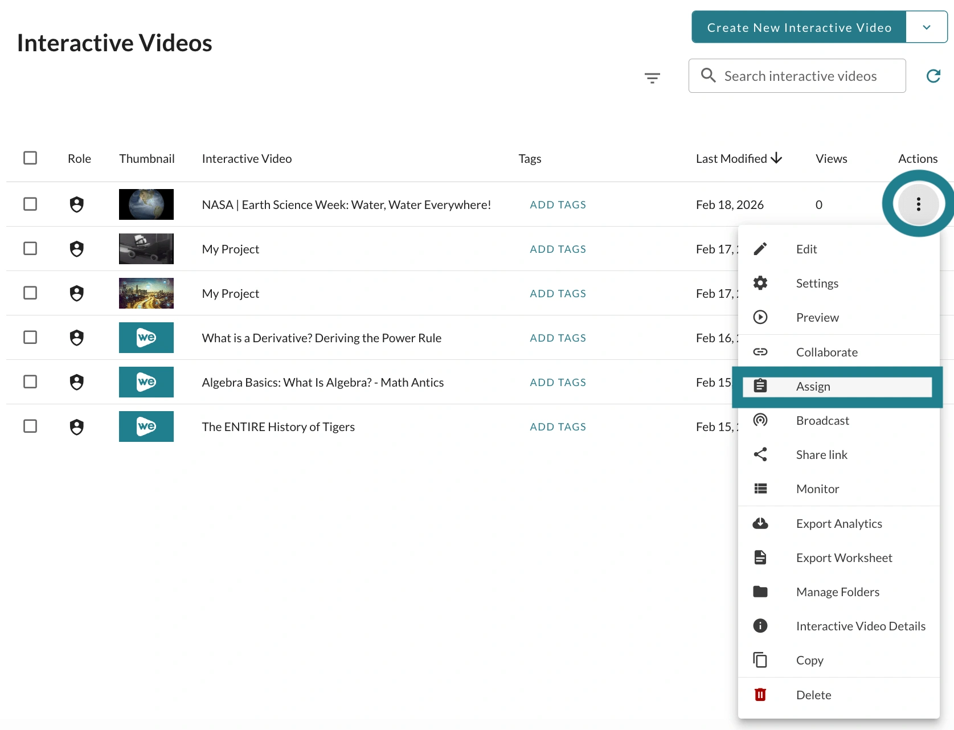
Task: Toggle the select-all header checkbox
Action: pyautogui.click(x=30, y=158)
